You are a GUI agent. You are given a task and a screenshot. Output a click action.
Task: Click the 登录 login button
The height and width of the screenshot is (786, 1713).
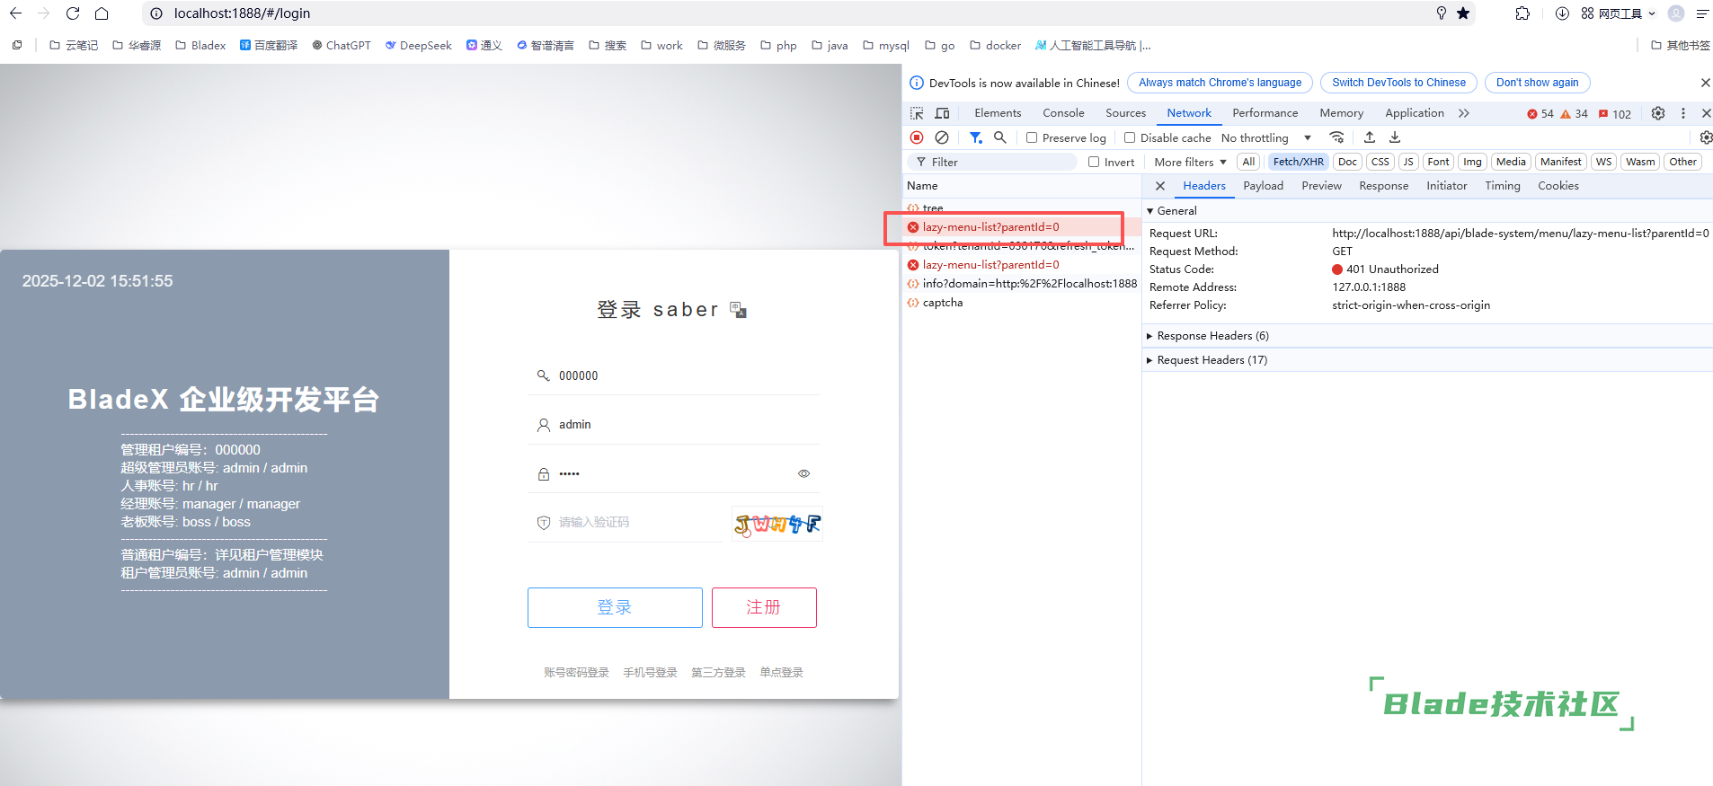point(615,607)
